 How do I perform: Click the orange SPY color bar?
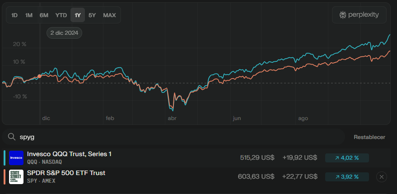pos(5,176)
